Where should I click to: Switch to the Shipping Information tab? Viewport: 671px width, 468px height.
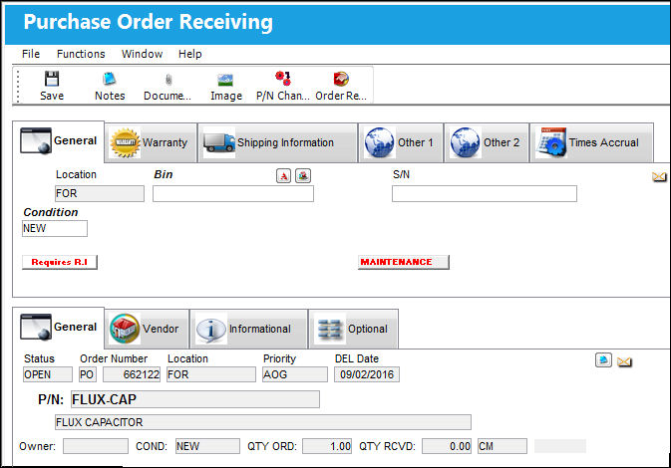(x=278, y=142)
